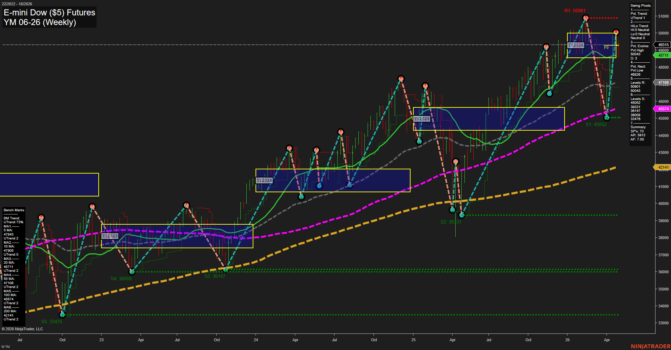Select the teal pivot low marker at S5 33476
The height and width of the screenshot is (350, 671).
63,315
